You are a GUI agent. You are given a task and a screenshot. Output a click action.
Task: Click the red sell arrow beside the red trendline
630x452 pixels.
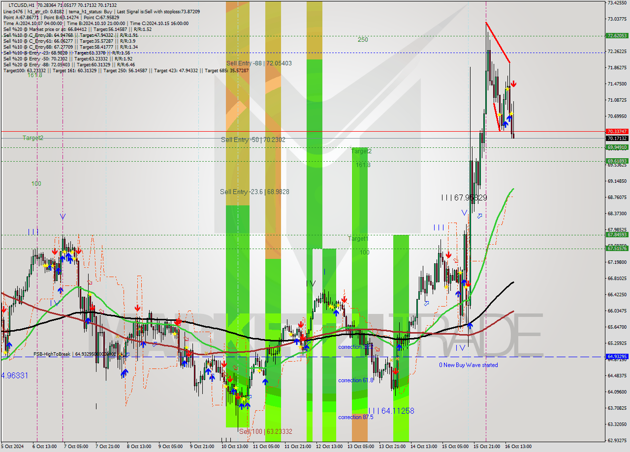(513, 84)
